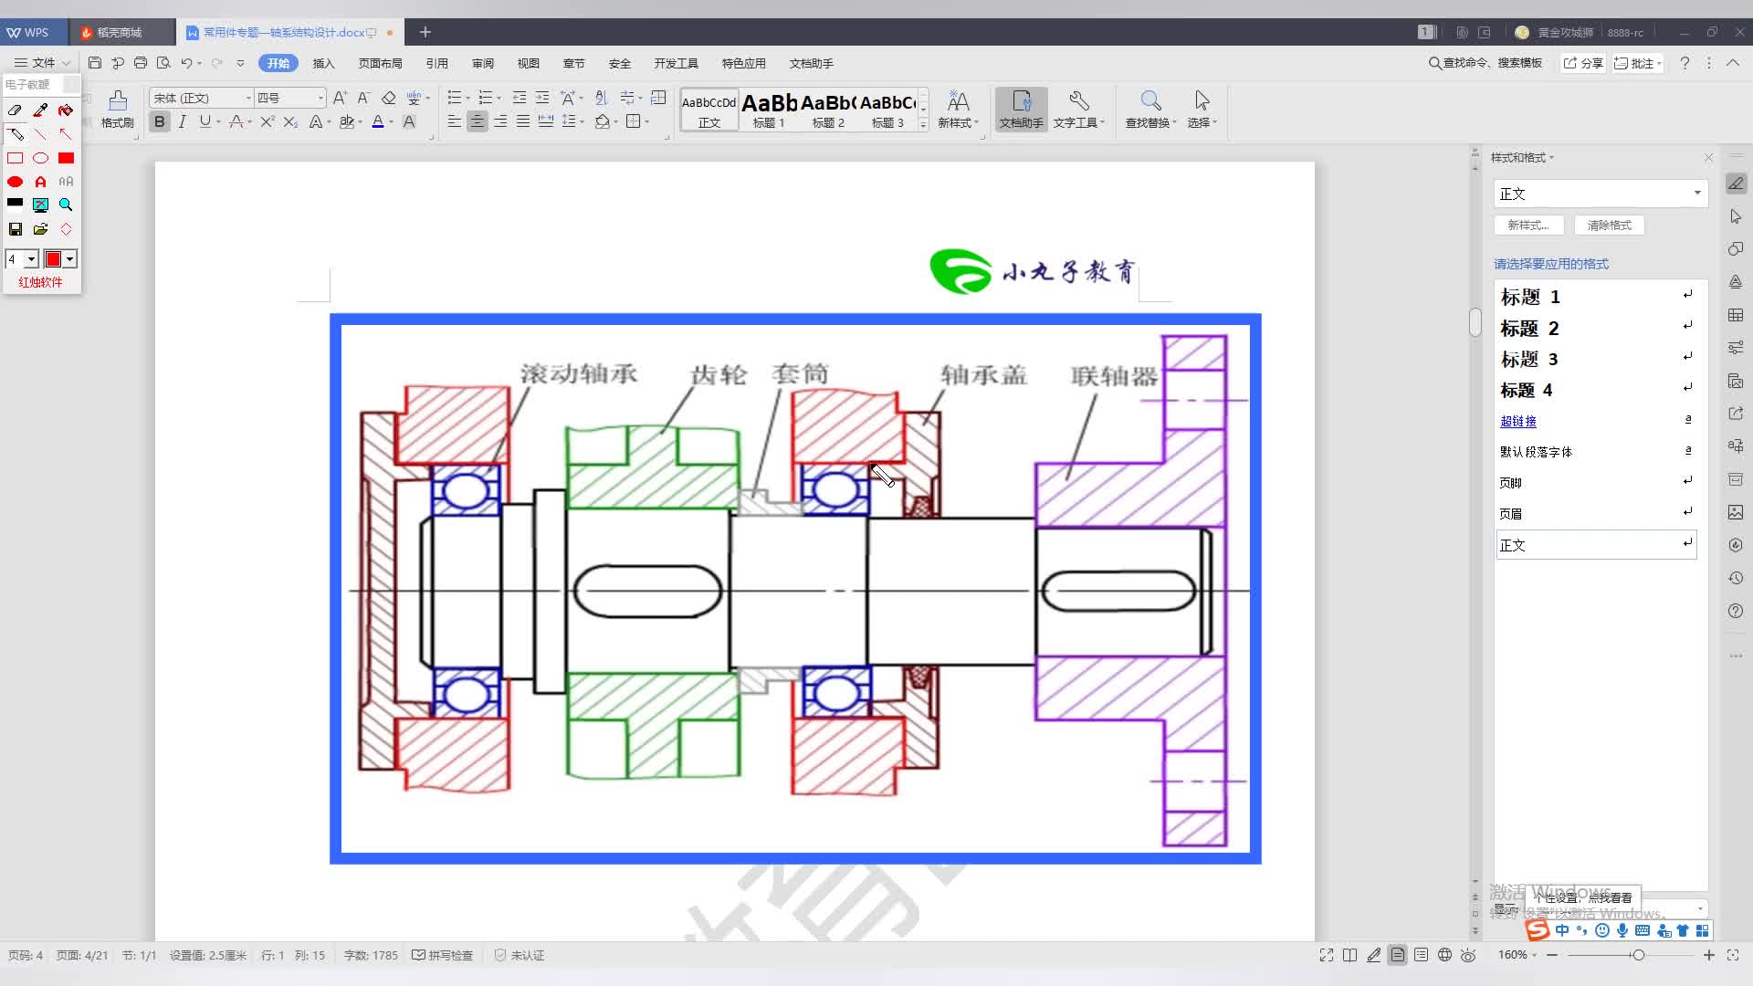The width and height of the screenshot is (1753, 986).
Task: Click the red pen color swatch
Action: tap(53, 259)
